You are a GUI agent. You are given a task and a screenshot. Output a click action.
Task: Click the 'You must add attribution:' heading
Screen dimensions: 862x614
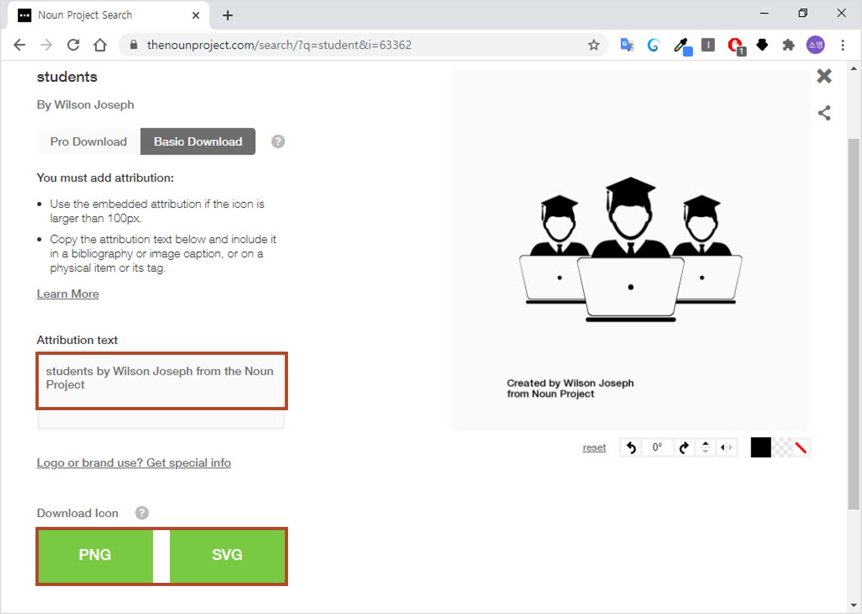click(x=105, y=178)
